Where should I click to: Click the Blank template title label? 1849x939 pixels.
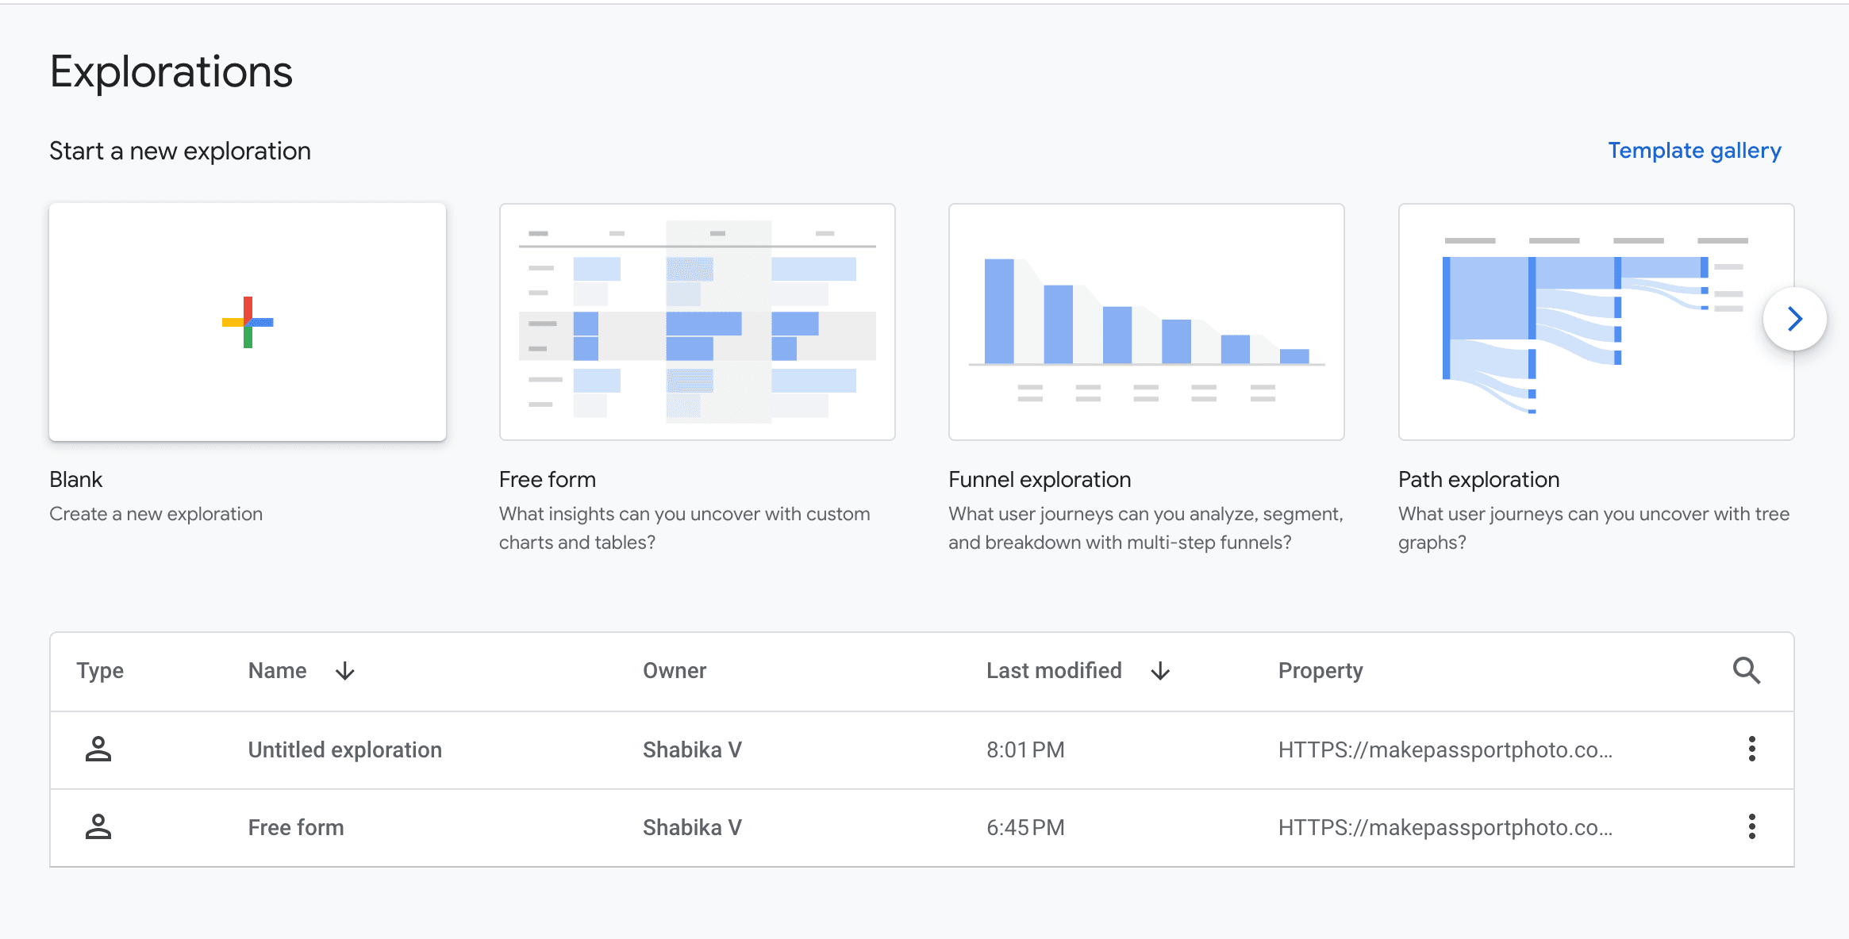pyautogui.click(x=75, y=480)
